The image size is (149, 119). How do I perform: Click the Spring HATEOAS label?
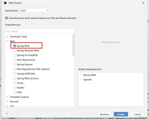[x=26, y=74]
